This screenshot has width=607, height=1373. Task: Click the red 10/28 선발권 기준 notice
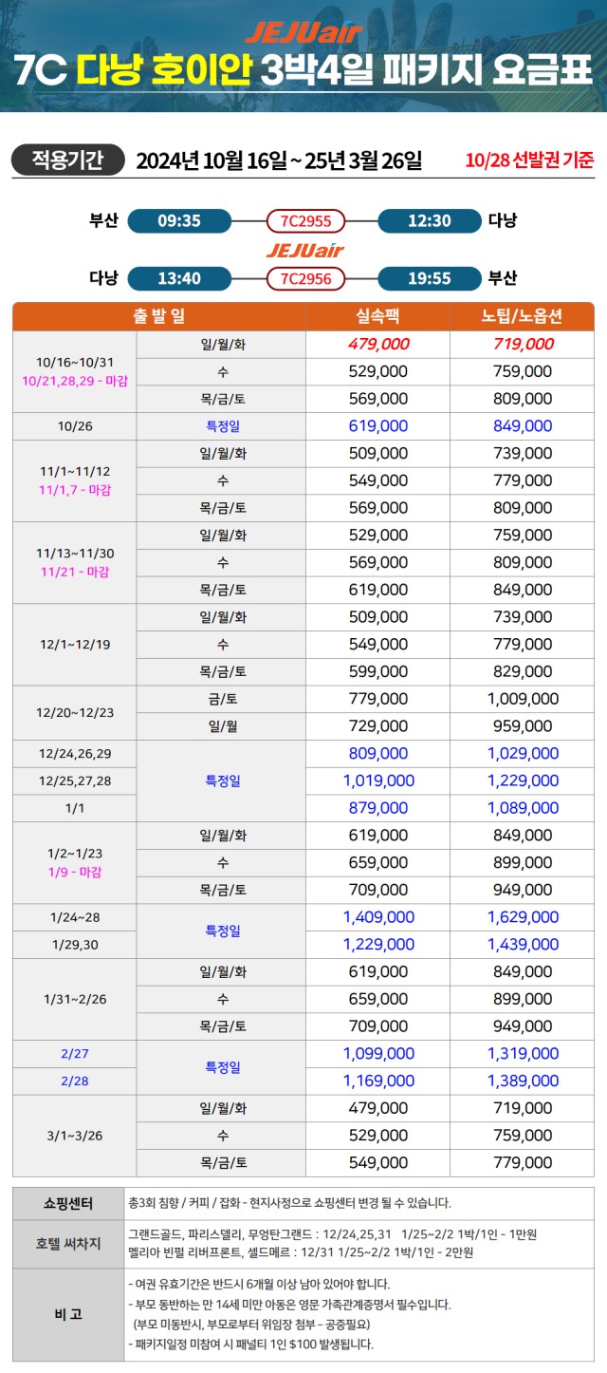(x=529, y=160)
